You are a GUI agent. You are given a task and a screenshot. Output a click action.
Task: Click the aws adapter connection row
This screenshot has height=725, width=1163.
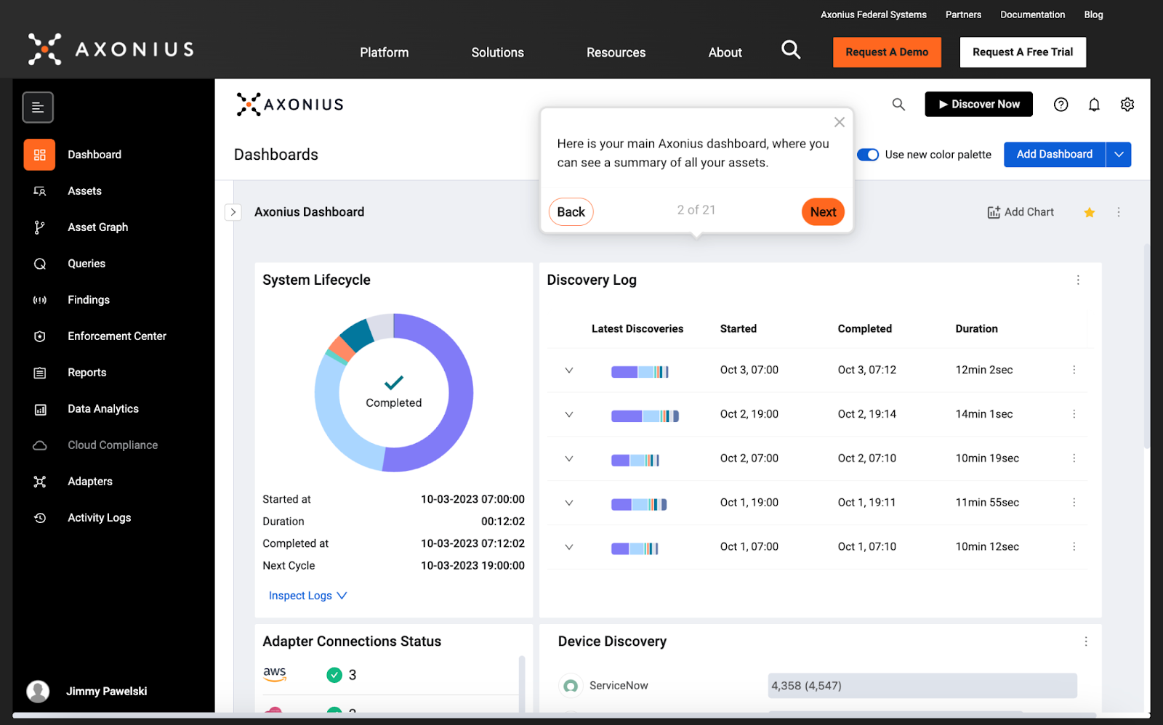390,675
